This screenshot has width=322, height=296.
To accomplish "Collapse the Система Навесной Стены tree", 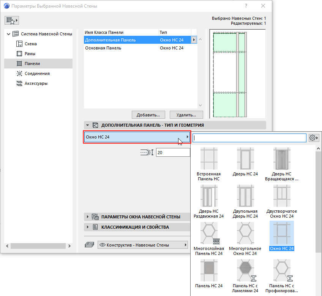I will [x=8, y=33].
